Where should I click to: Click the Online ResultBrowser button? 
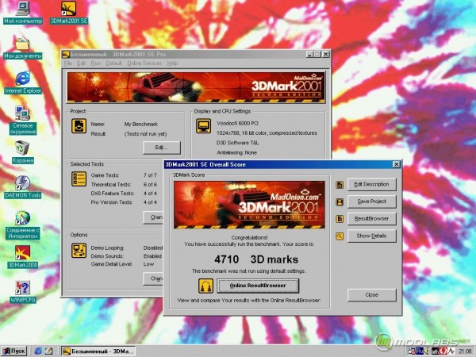point(258,286)
